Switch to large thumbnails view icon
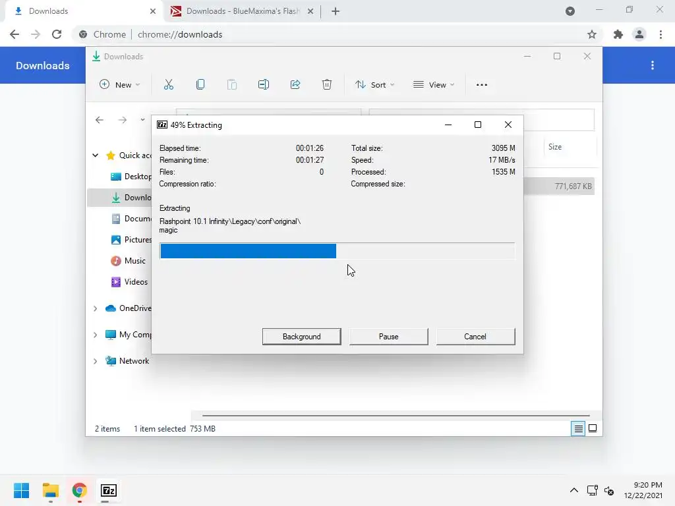The width and height of the screenshot is (675, 506). pos(593,428)
